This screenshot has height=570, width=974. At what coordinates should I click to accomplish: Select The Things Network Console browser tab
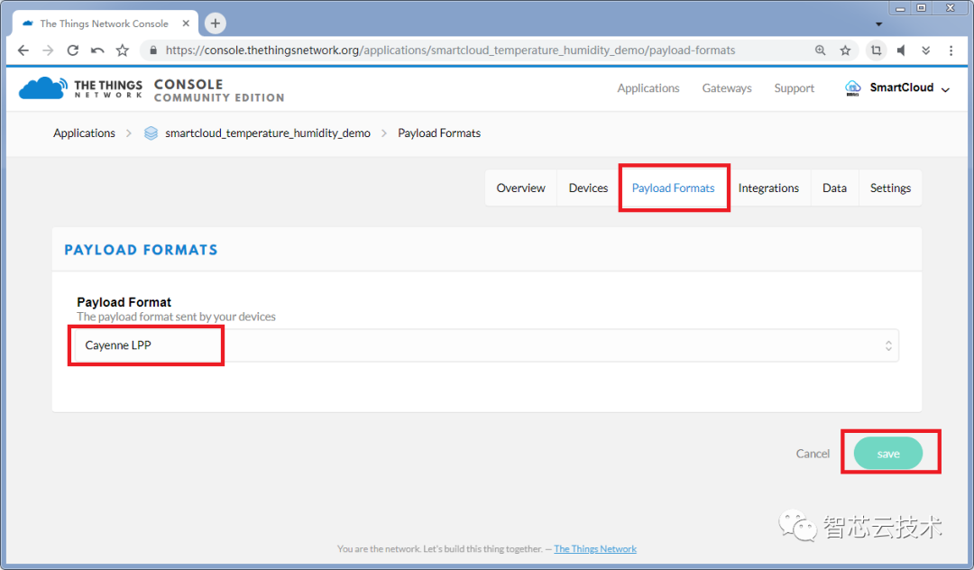coord(105,23)
